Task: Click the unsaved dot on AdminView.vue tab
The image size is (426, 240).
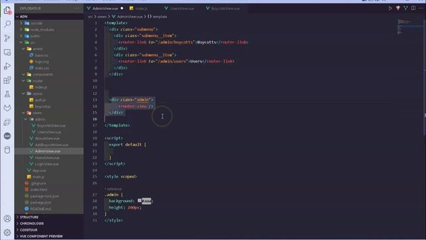Action: pos(122,9)
